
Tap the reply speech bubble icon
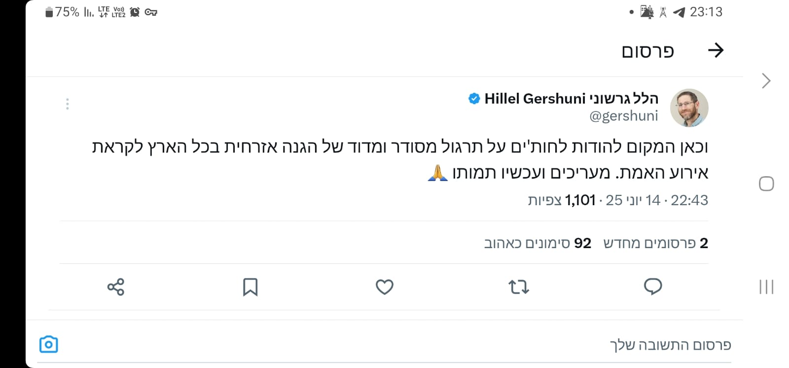pyautogui.click(x=652, y=287)
